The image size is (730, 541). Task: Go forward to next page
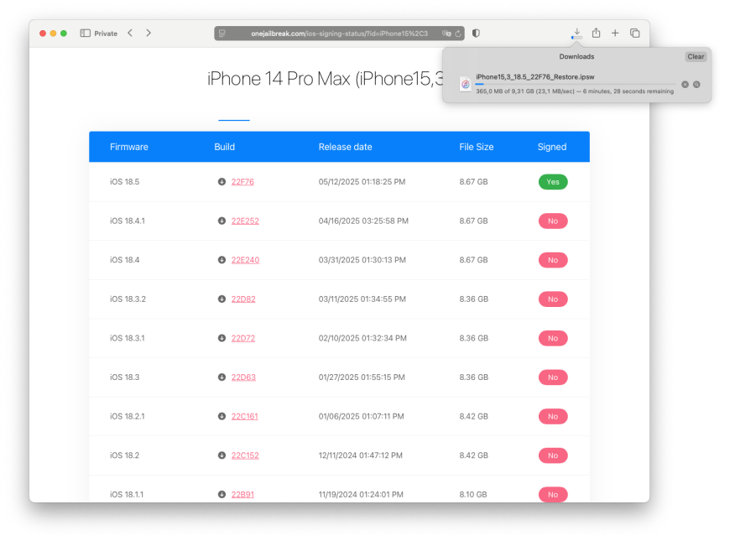click(148, 33)
